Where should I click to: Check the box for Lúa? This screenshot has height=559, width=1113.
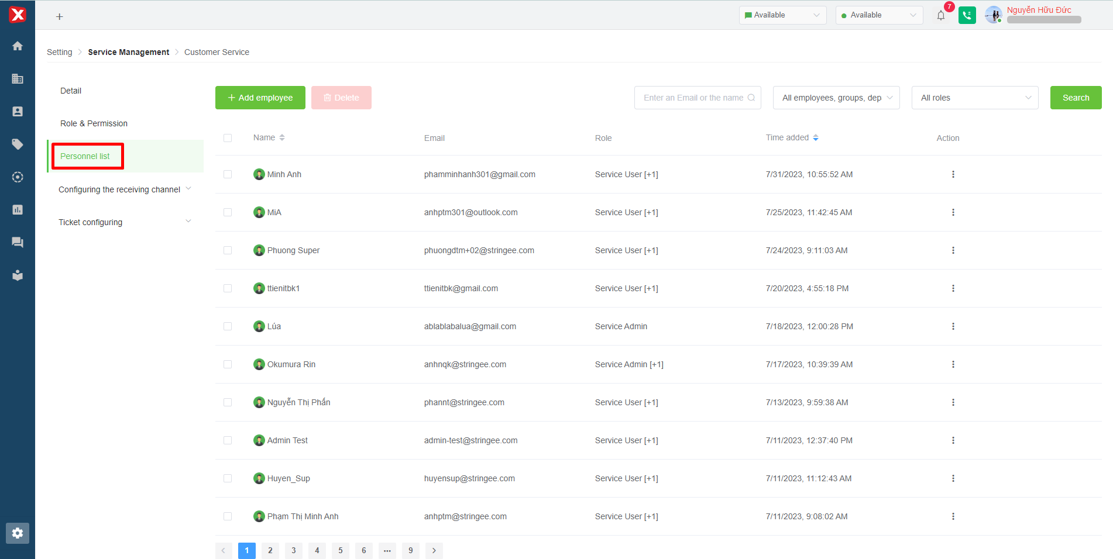[228, 326]
